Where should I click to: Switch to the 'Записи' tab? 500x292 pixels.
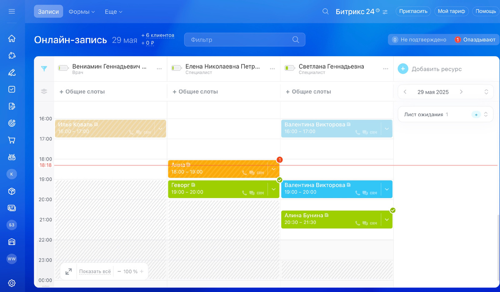48,11
